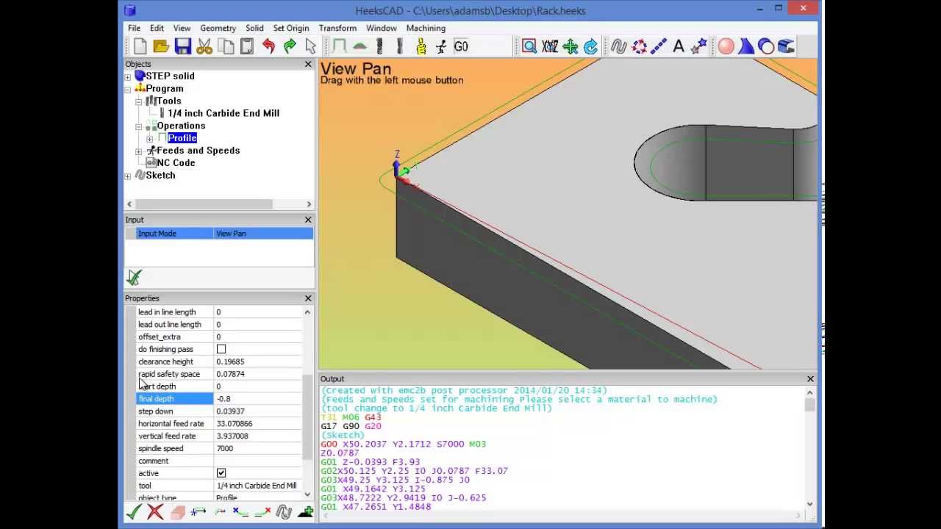Create a sphere solid with red ball icon
Image resolution: width=941 pixels, height=529 pixels.
click(726, 47)
